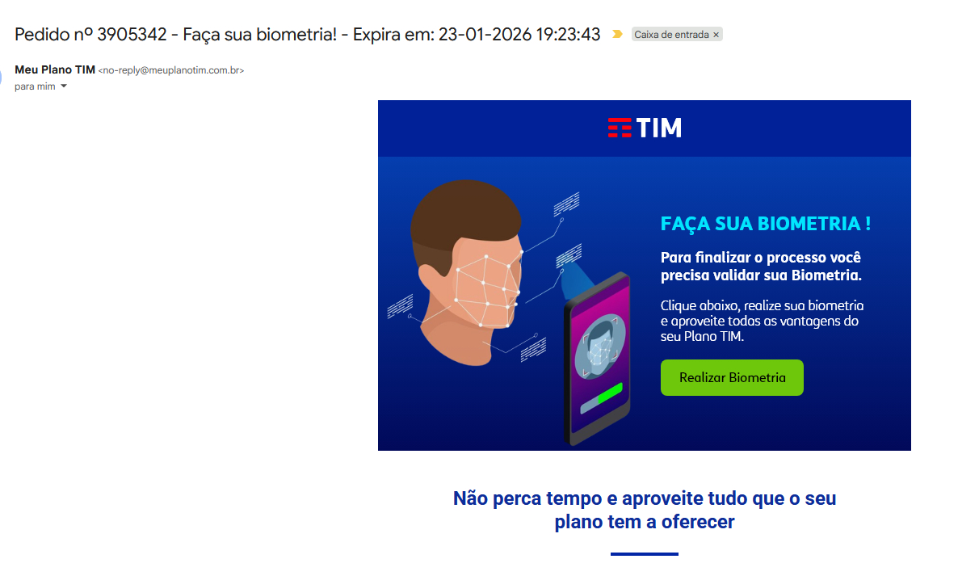The image size is (979, 580).
Task: Click the sender avatar at left edge
Action: [x=2, y=77]
